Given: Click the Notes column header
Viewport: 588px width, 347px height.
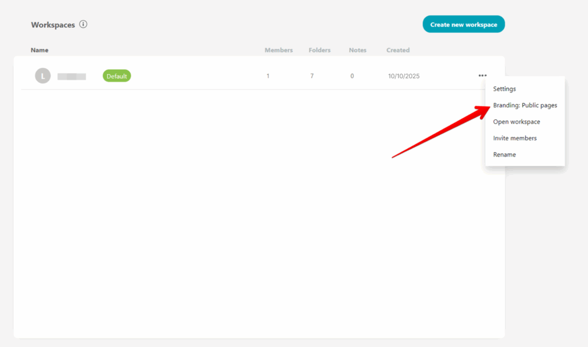Looking at the screenshot, I should coord(358,50).
